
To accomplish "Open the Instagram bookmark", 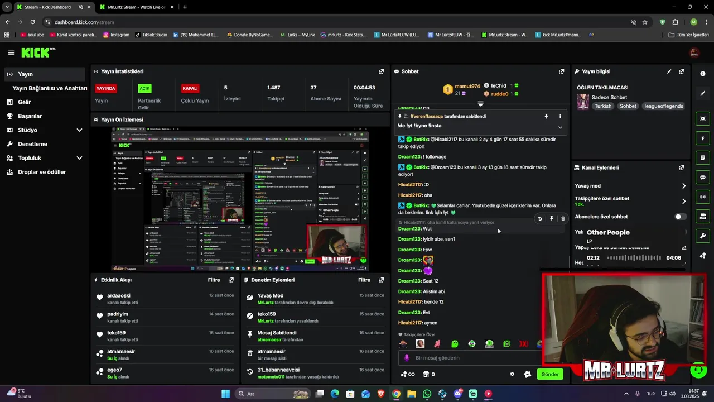I will tap(116, 35).
